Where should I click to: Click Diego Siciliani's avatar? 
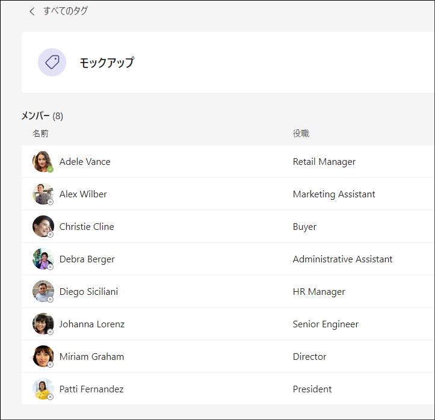coord(43,291)
